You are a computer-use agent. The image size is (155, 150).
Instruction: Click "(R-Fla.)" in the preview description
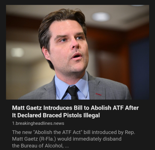pyautogui.click(x=47, y=139)
